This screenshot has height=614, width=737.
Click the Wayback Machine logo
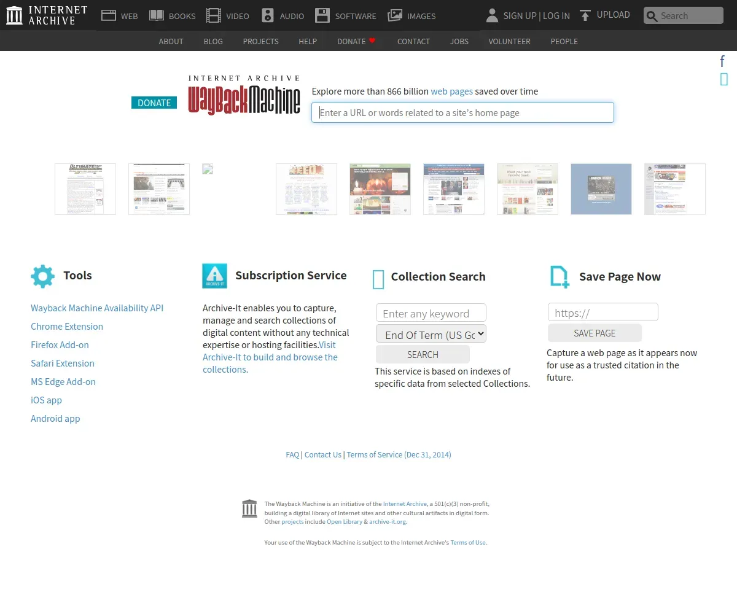point(244,95)
